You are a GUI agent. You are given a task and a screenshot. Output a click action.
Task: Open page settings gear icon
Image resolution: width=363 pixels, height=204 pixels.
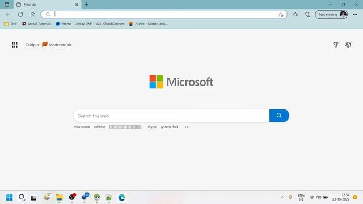(348, 45)
